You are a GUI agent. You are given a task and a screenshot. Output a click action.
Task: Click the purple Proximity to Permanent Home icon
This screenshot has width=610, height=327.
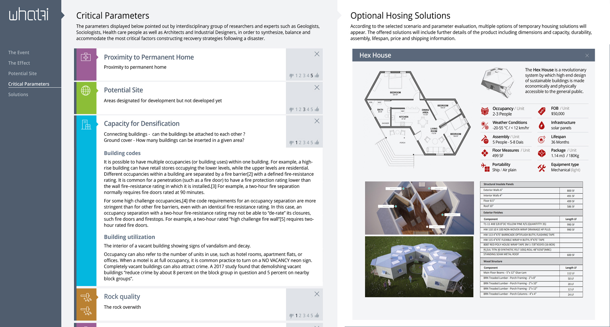86,57
